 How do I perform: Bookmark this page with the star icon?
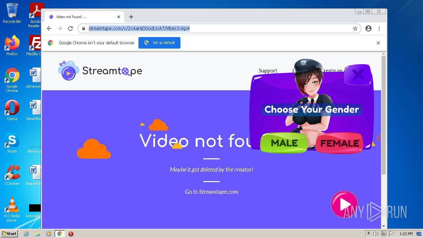355,28
